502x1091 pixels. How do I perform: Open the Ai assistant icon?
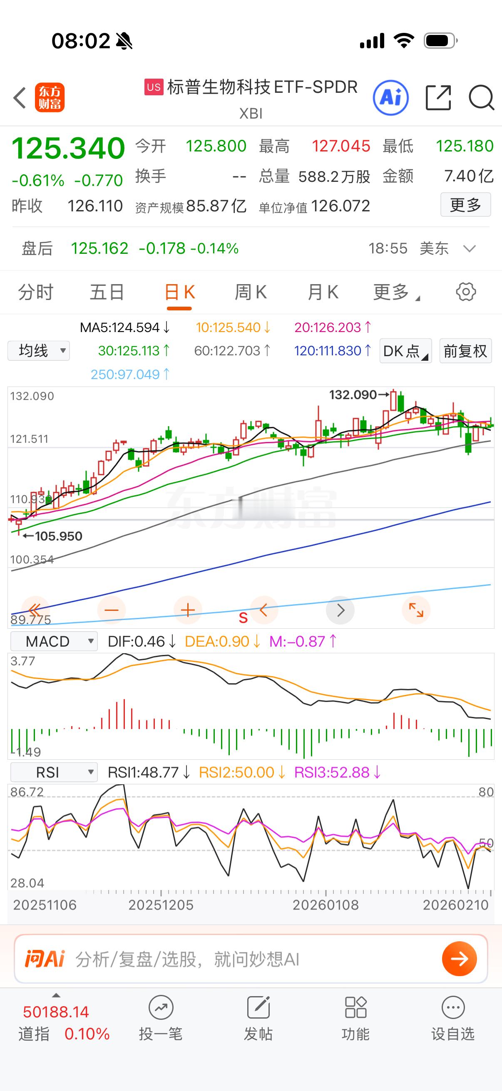click(x=390, y=98)
